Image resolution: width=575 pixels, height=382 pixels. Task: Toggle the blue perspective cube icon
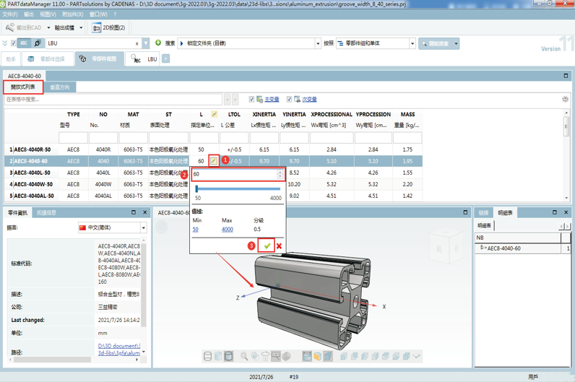(x=328, y=356)
